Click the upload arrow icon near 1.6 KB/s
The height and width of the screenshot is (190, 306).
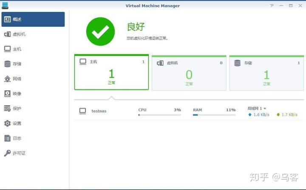click(250, 115)
